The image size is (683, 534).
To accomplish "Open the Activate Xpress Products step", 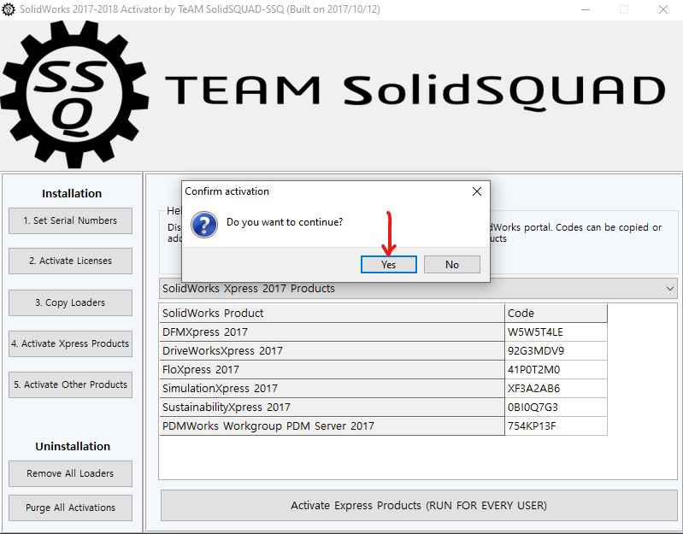I will [70, 343].
